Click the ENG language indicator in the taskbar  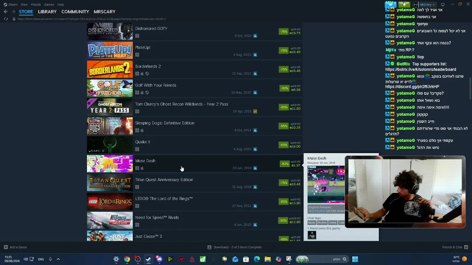click(41, 259)
